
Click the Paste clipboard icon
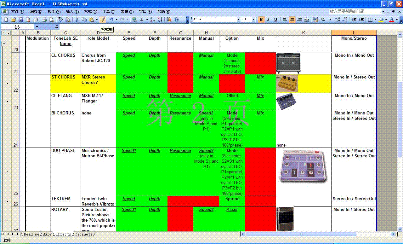click(91, 20)
